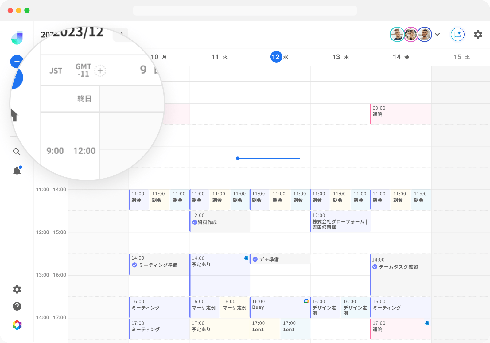
Task: Open the 09:00 通院 event on Friday
Action: [400, 114]
